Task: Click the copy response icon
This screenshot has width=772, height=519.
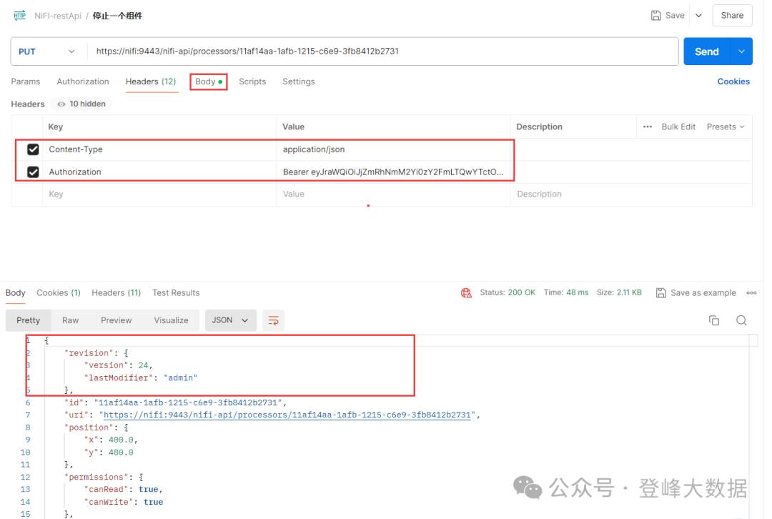Action: [x=714, y=320]
